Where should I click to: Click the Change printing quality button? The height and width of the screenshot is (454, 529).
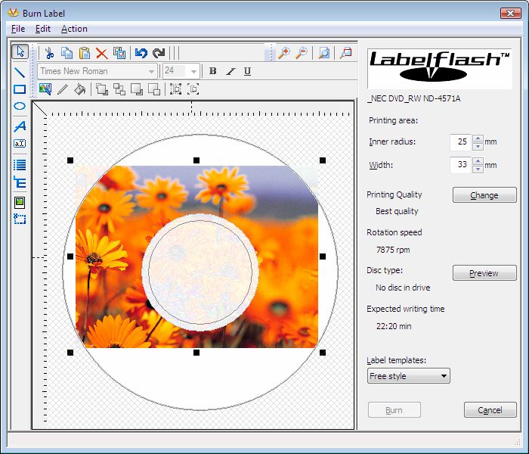coord(484,195)
